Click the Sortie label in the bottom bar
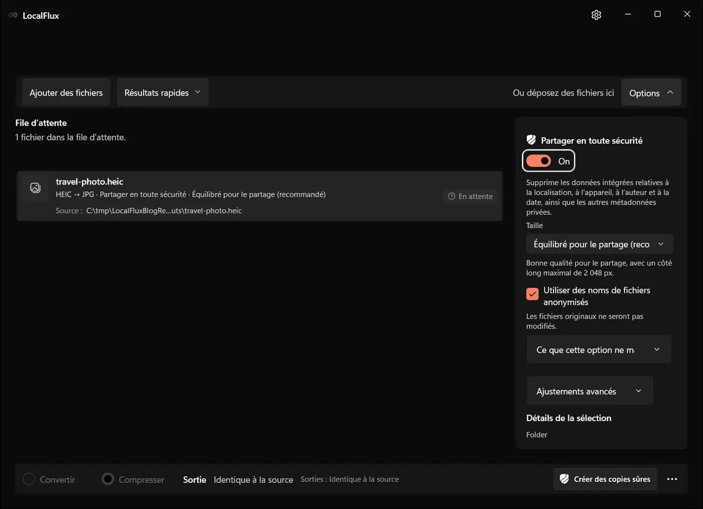Image resolution: width=703 pixels, height=509 pixels. (194, 479)
